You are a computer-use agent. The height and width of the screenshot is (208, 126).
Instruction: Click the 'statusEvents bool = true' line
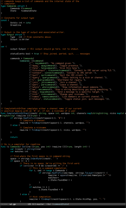tap(50, 54)
